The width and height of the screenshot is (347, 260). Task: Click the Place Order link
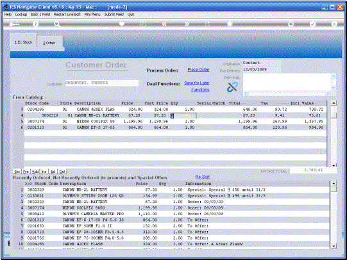point(198,70)
